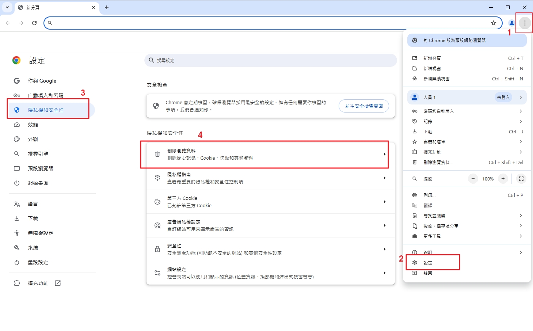Select 隱私權和安全性 in the settings sidebar

tap(46, 110)
